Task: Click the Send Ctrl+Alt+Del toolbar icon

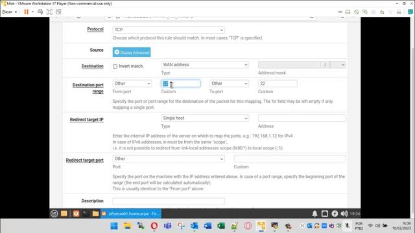Action: pyautogui.click(x=40, y=12)
